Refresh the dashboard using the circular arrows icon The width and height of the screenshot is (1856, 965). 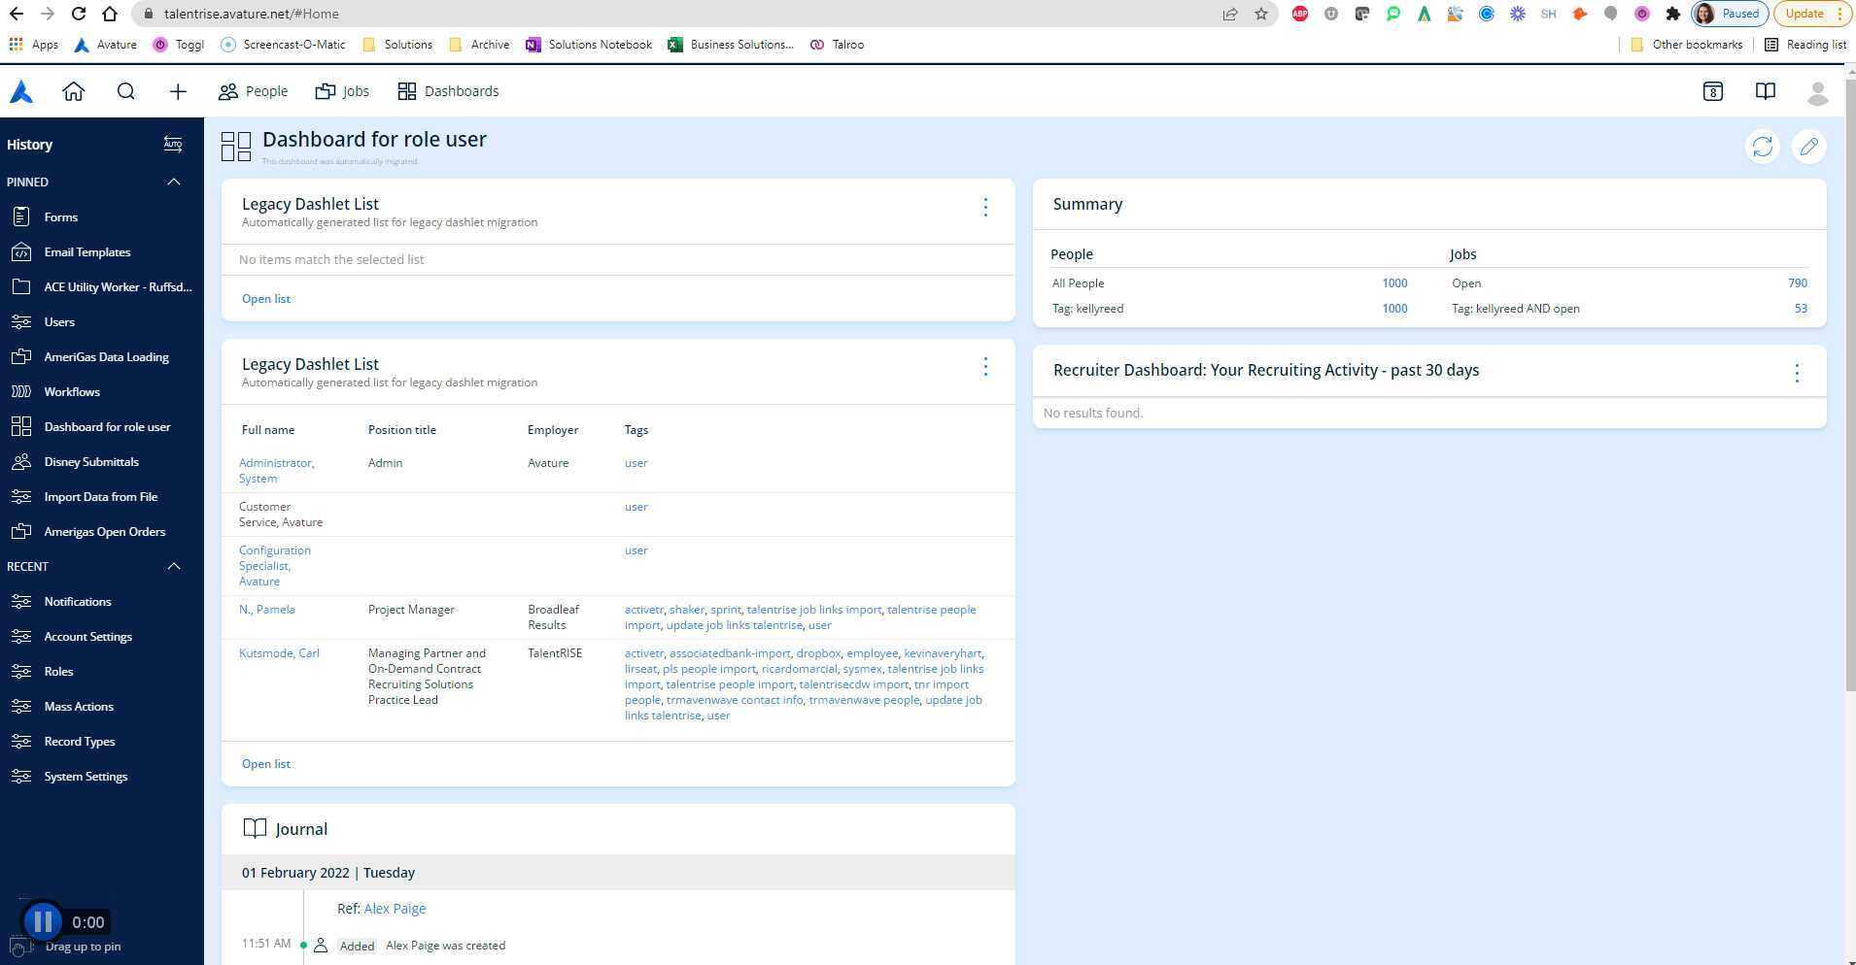pyautogui.click(x=1762, y=148)
